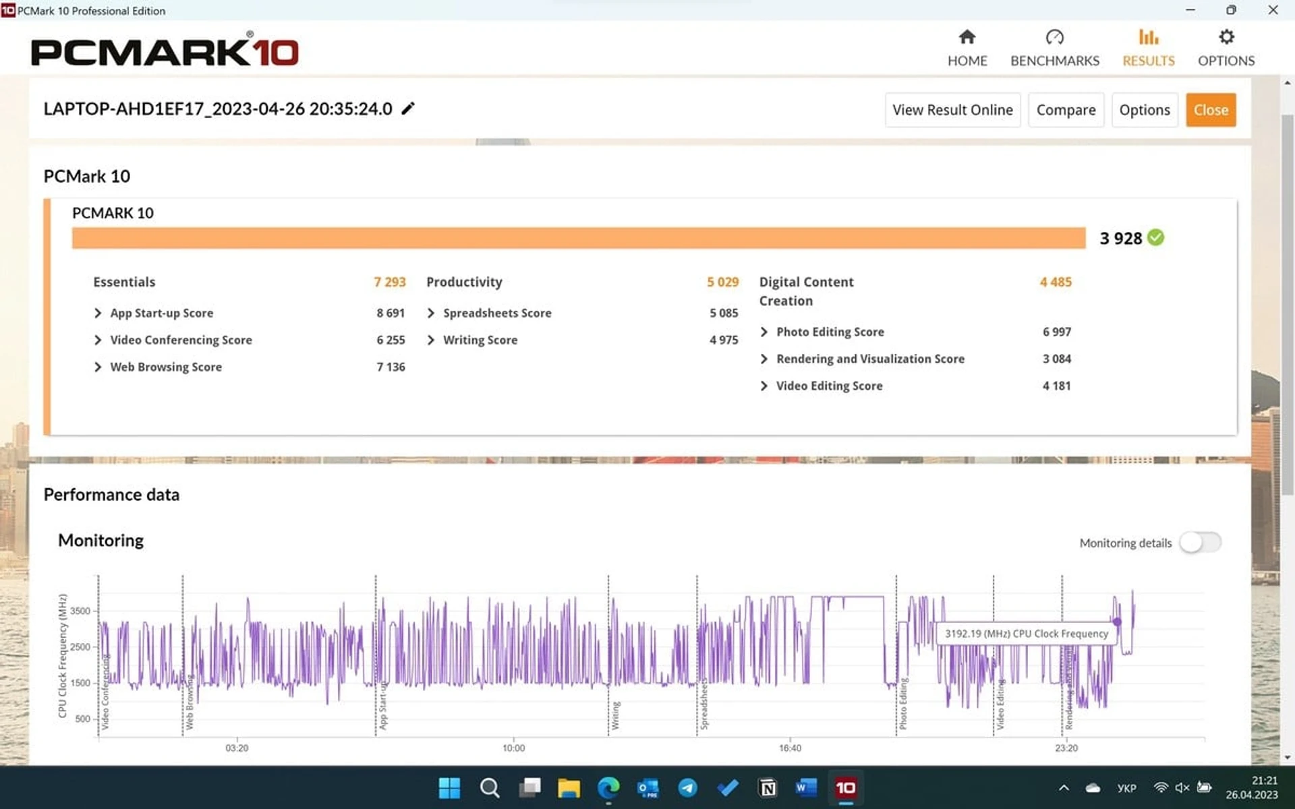The height and width of the screenshot is (809, 1295).
Task: Click the vertical scrollbar thumb
Action: point(1288,303)
